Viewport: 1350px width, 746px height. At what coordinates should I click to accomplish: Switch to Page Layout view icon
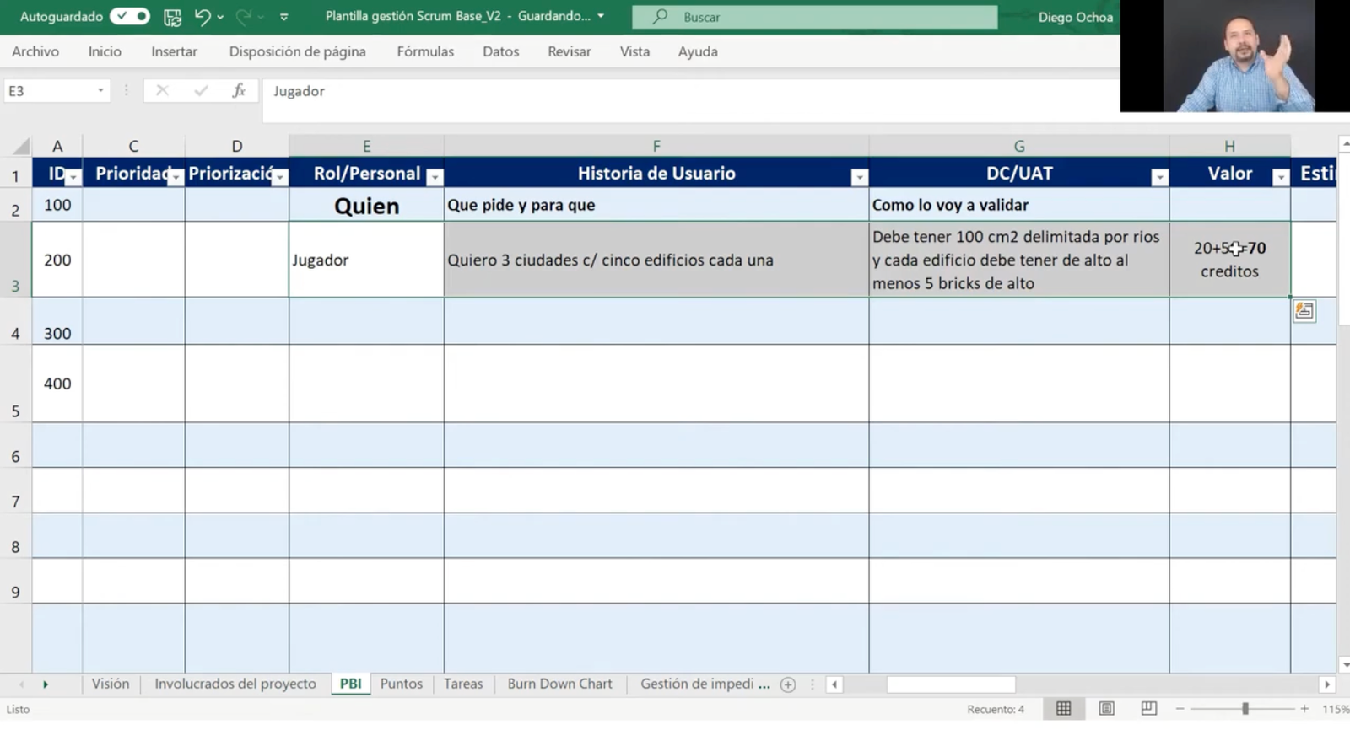coord(1106,709)
